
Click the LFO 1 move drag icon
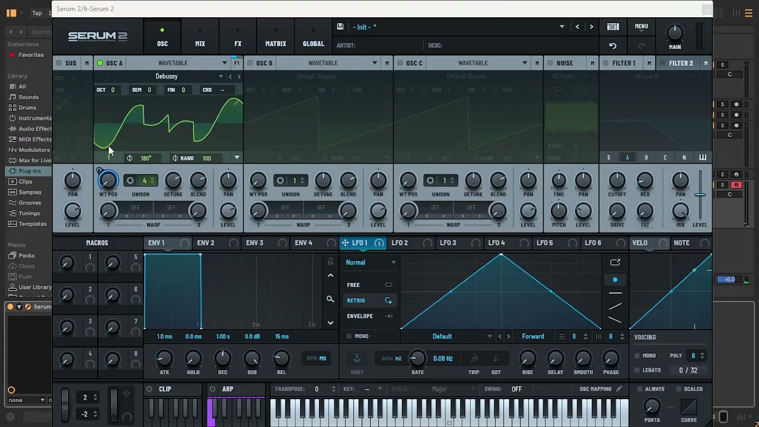345,243
